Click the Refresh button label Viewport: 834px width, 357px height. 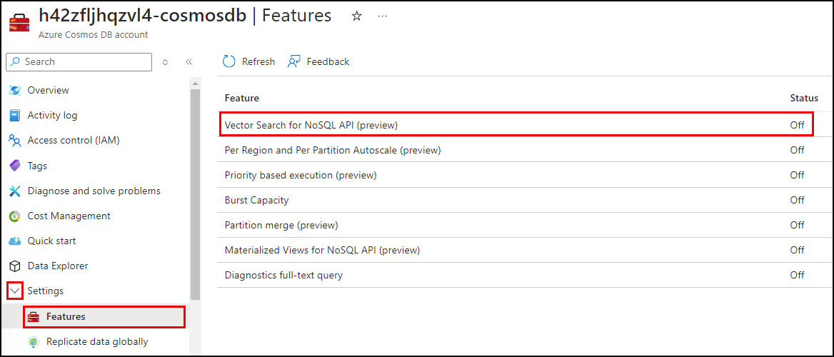pos(258,61)
